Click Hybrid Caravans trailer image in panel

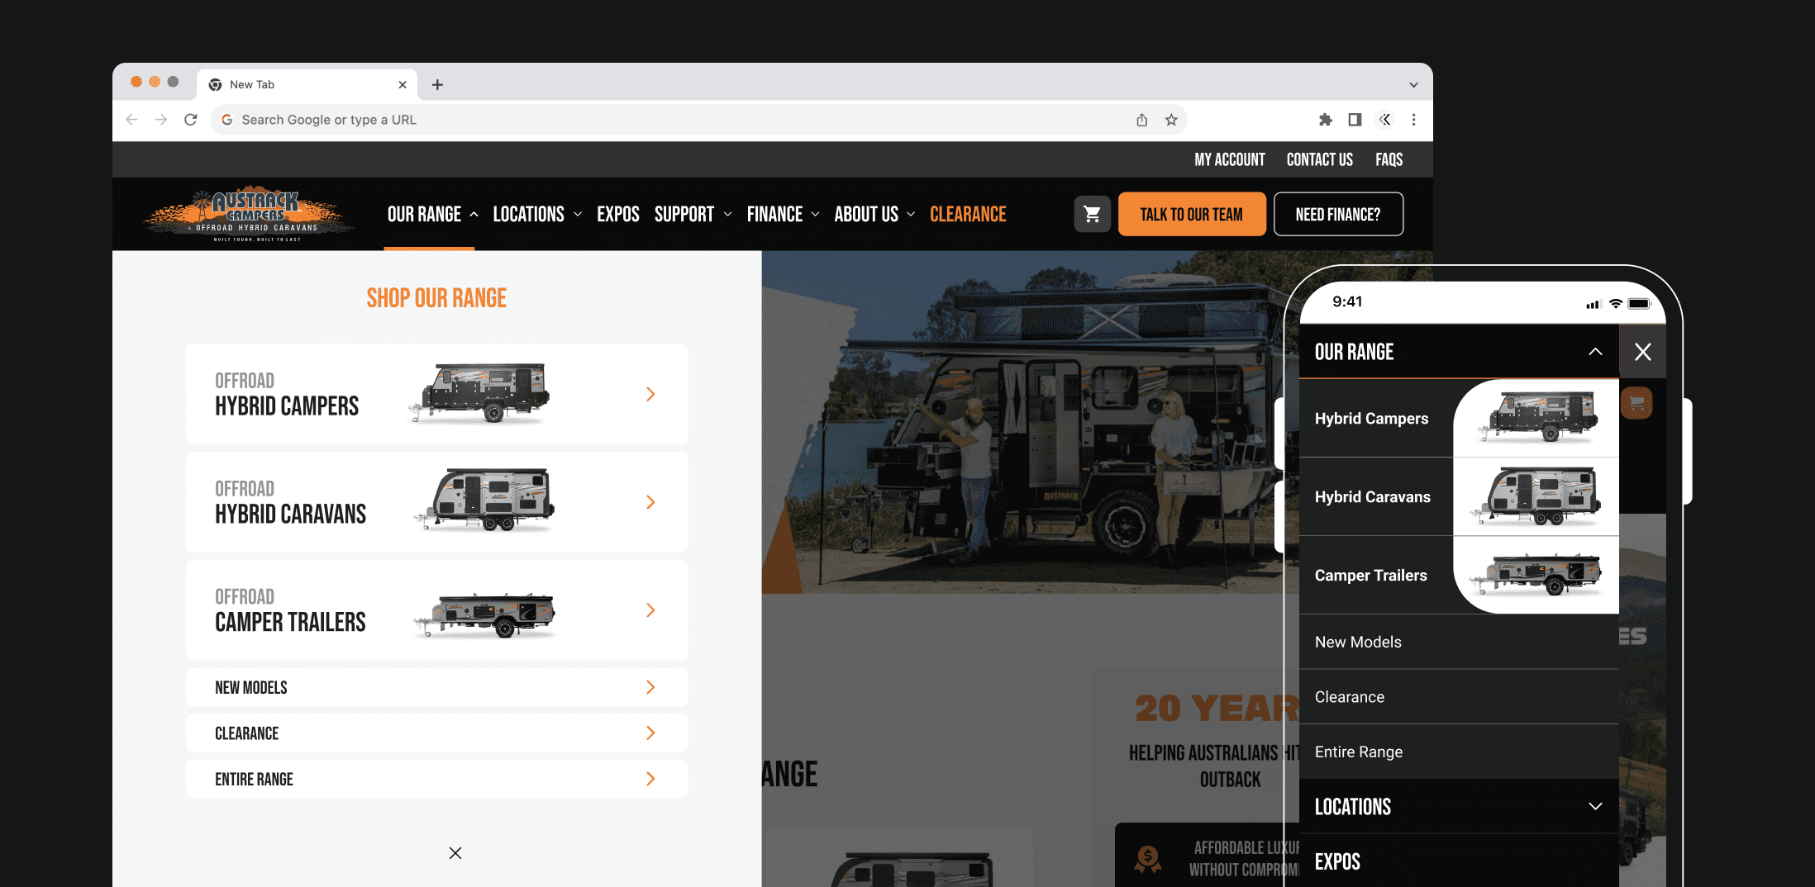click(x=485, y=500)
